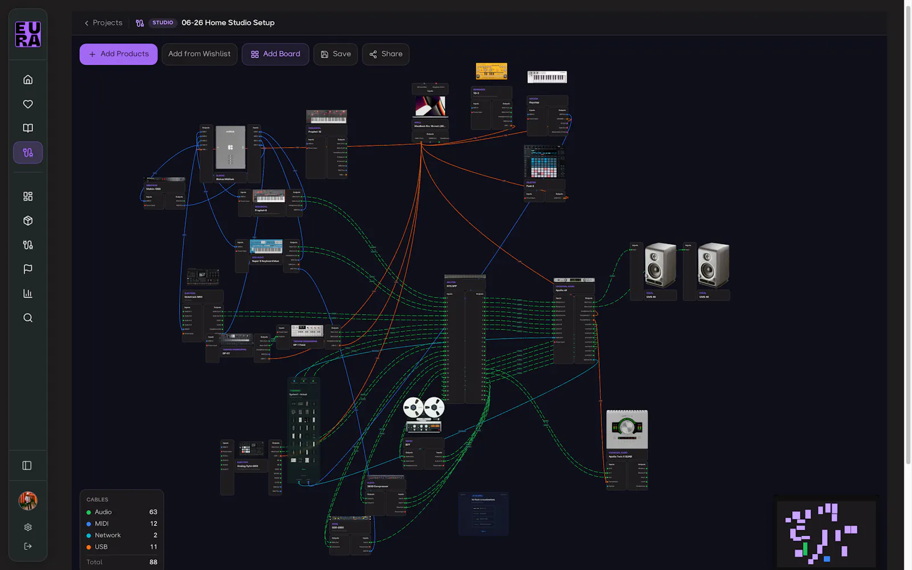The height and width of the screenshot is (570, 912).
Task: Click the minimap overview in the corner
Action: point(826,534)
